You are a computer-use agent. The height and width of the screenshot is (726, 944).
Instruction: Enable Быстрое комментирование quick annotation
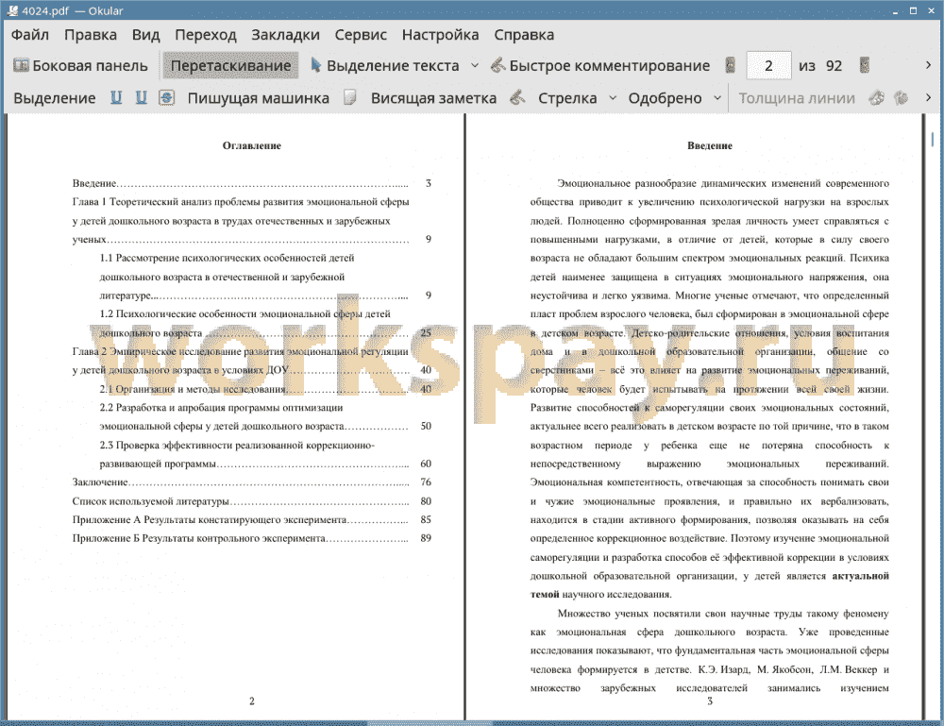pos(599,66)
